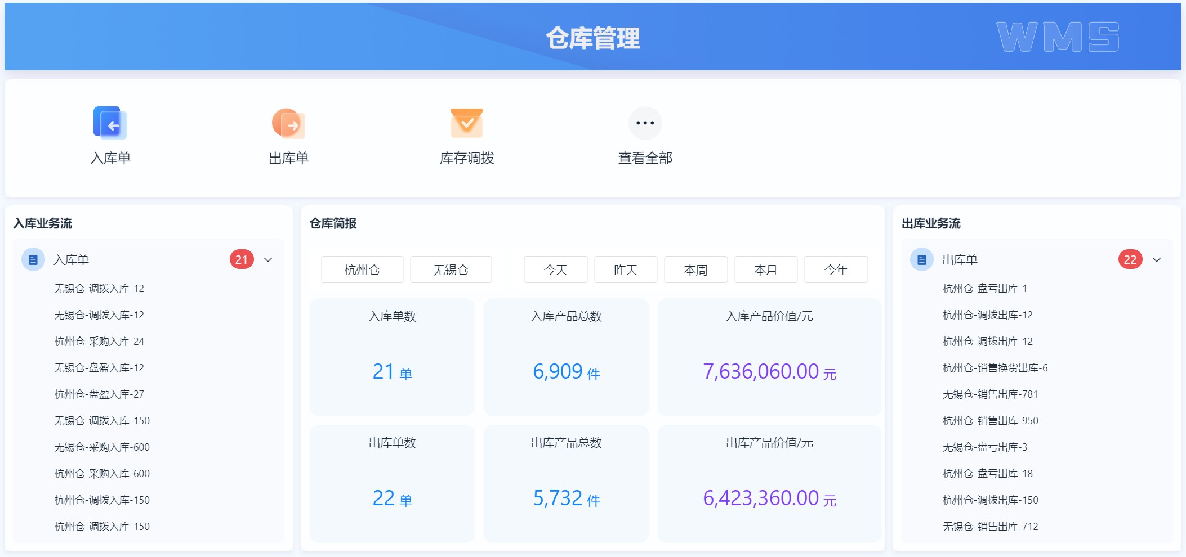Image resolution: width=1186 pixels, height=557 pixels.
Task: Open 杭州仓-盘亏出库-18 entry
Action: click(988, 473)
